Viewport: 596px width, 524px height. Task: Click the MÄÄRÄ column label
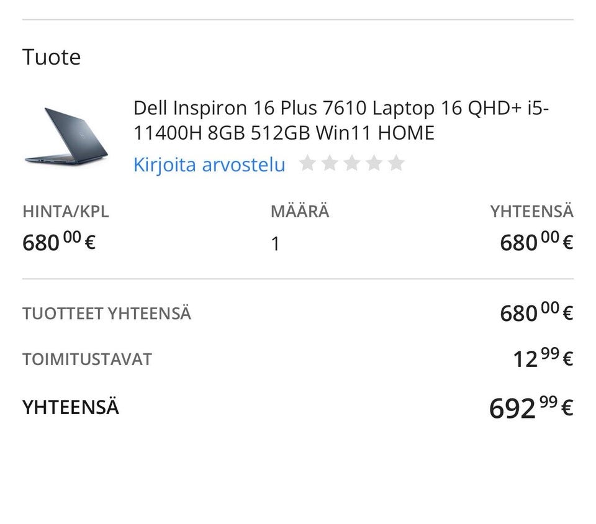pyautogui.click(x=300, y=211)
